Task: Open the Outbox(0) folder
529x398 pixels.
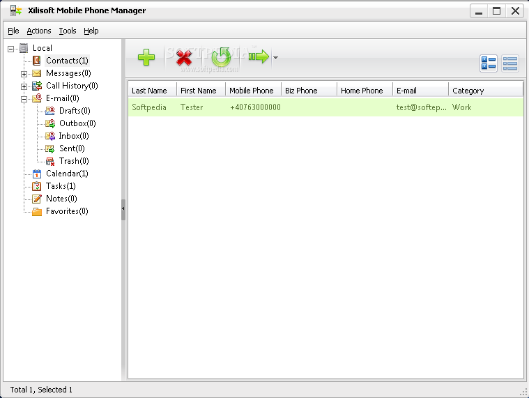Action: click(x=77, y=123)
